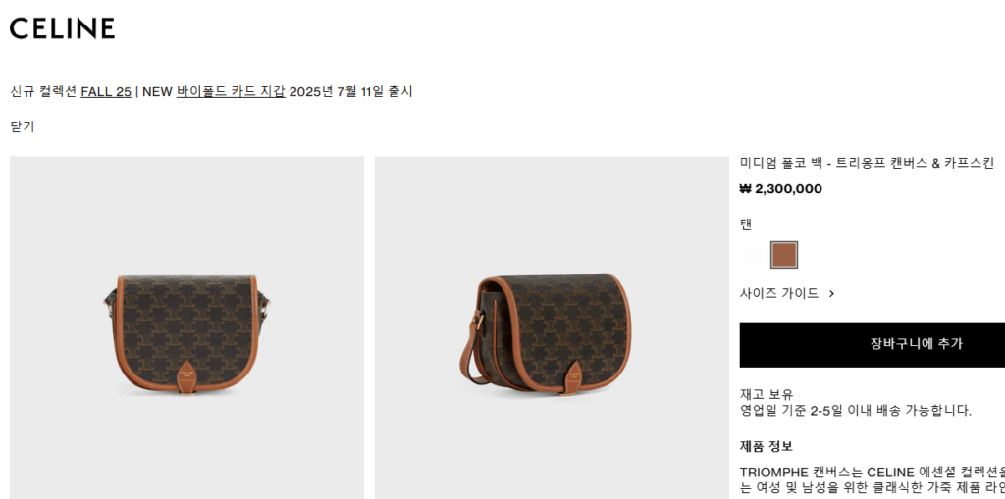Click the 신규 컬렉션 announcement text

coord(43,91)
